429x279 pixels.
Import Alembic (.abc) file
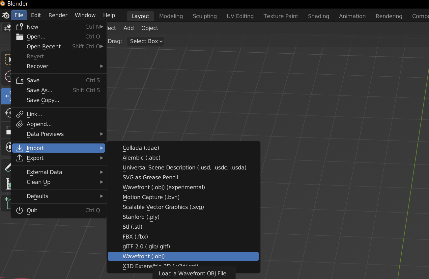point(183,158)
